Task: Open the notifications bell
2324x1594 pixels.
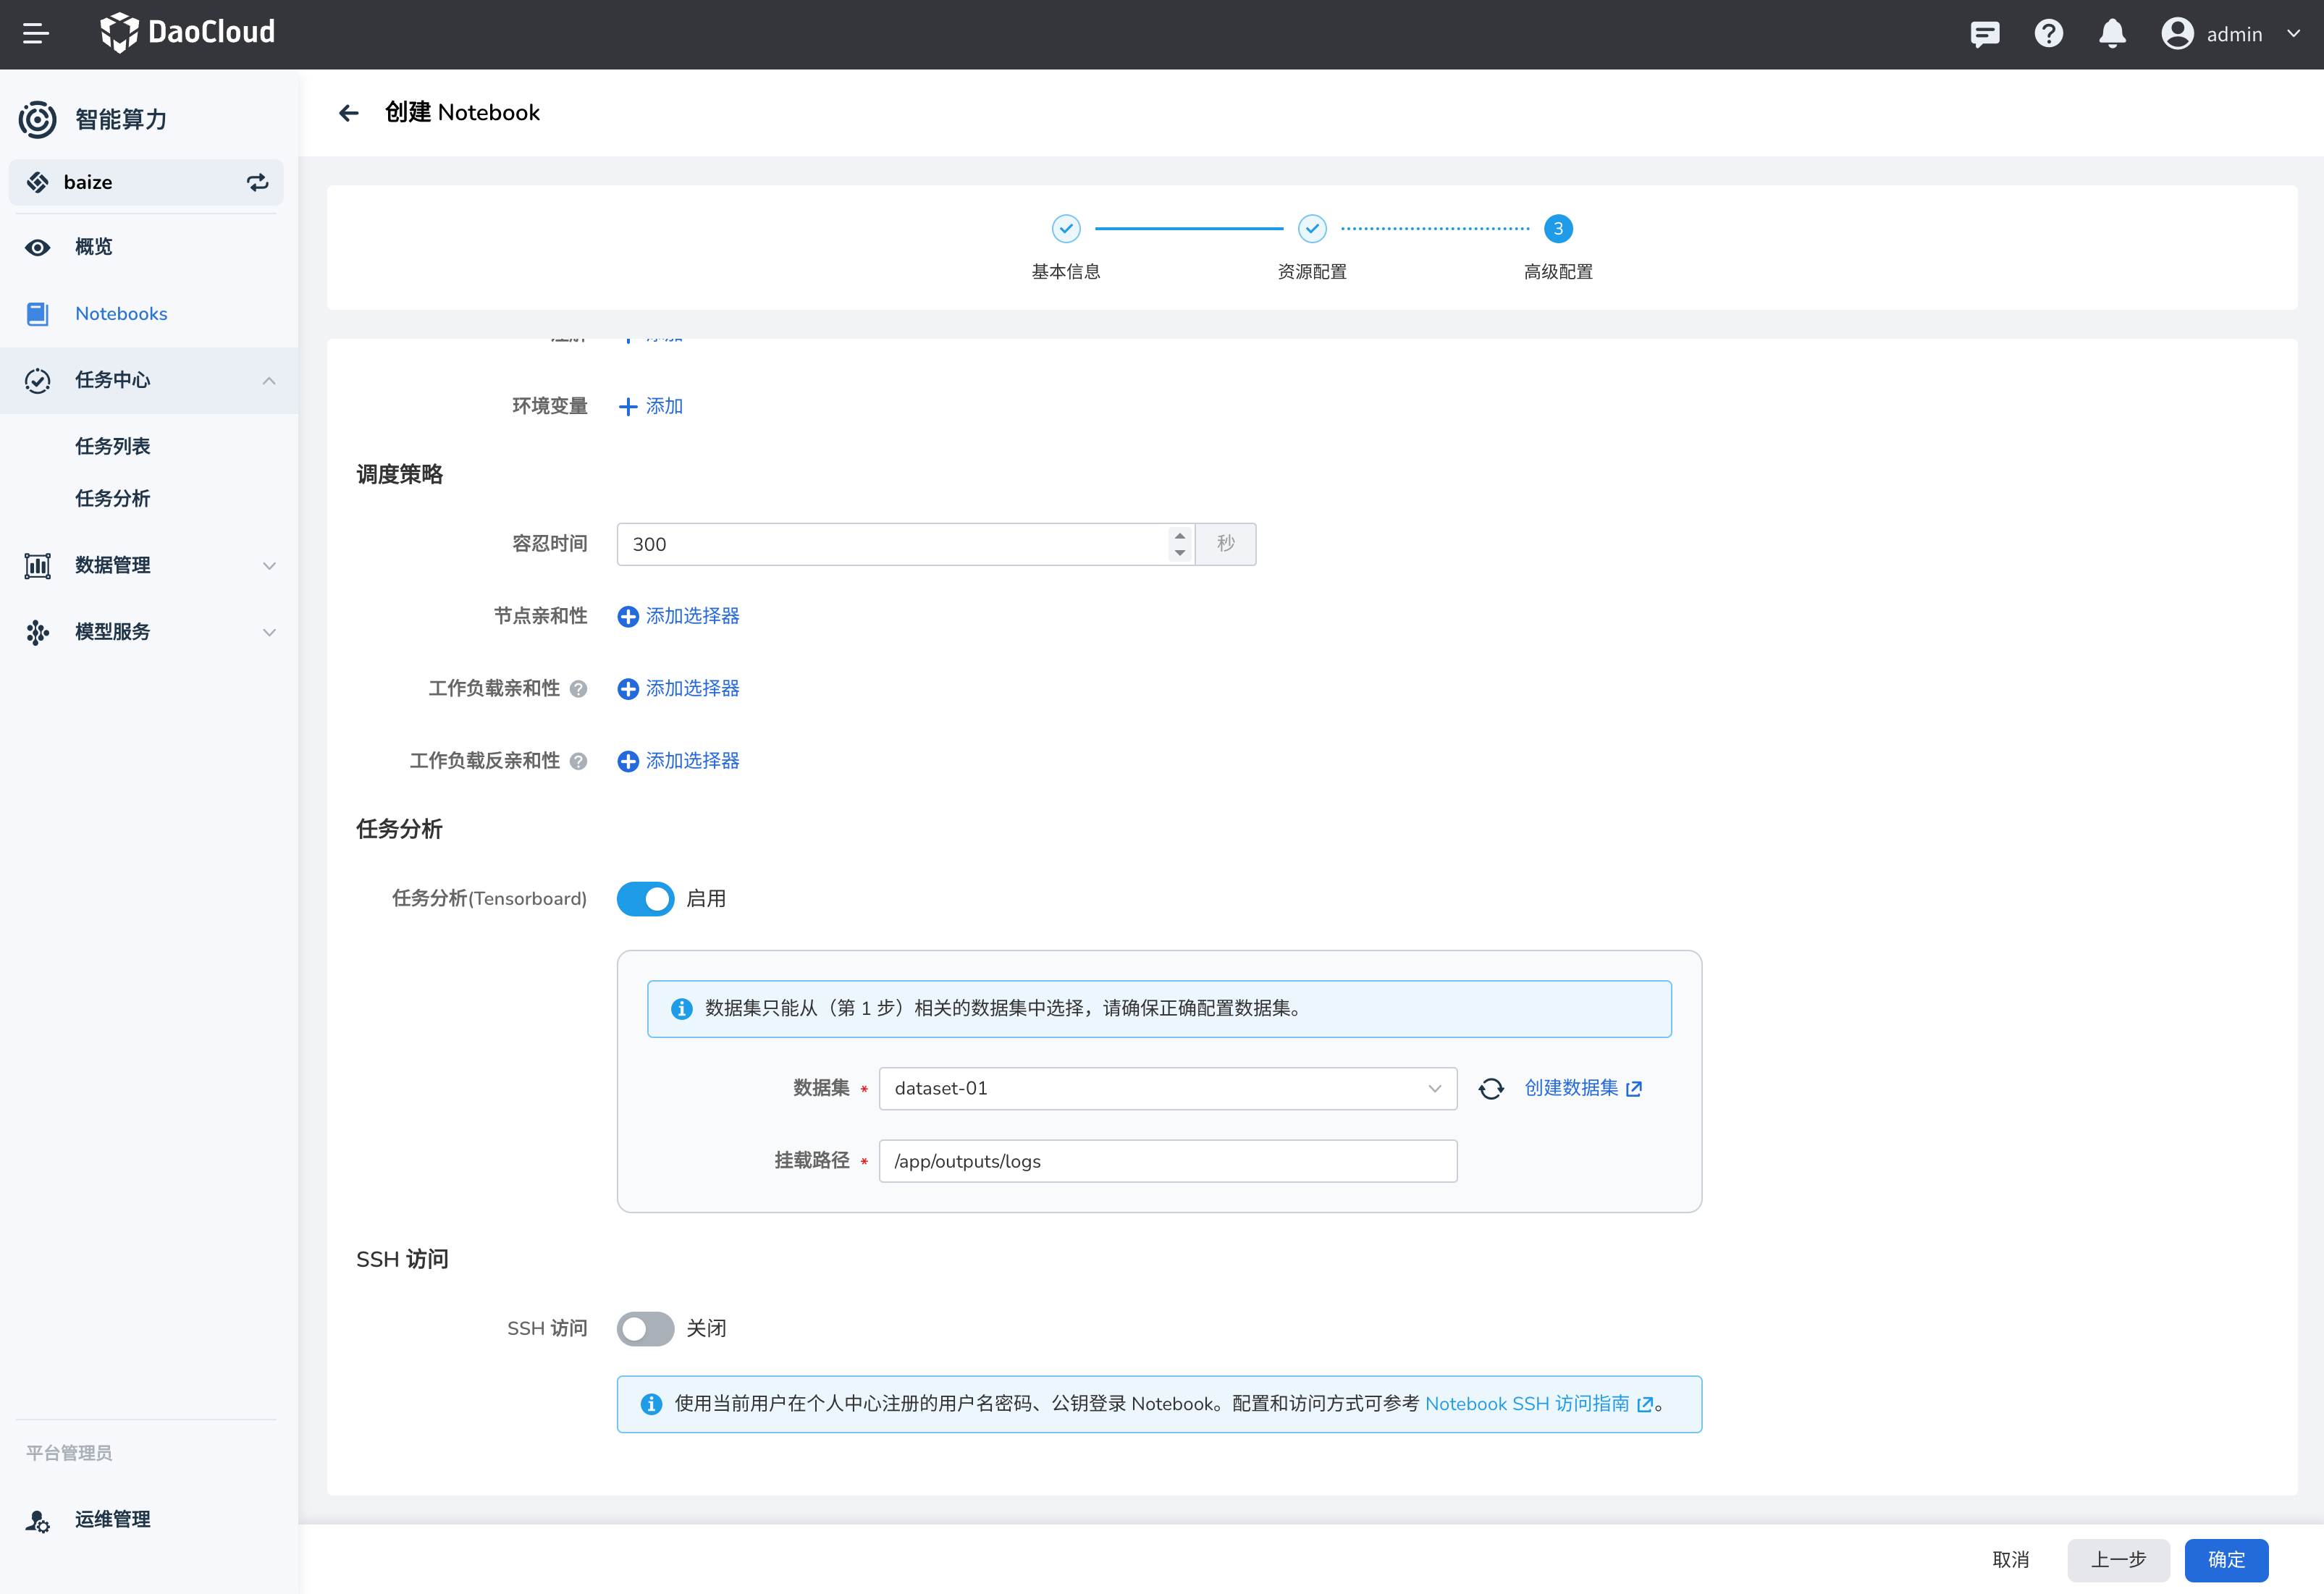Action: (x=2112, y=33)
